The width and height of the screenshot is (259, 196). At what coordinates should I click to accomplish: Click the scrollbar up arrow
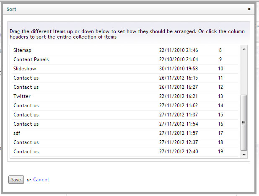244,49
